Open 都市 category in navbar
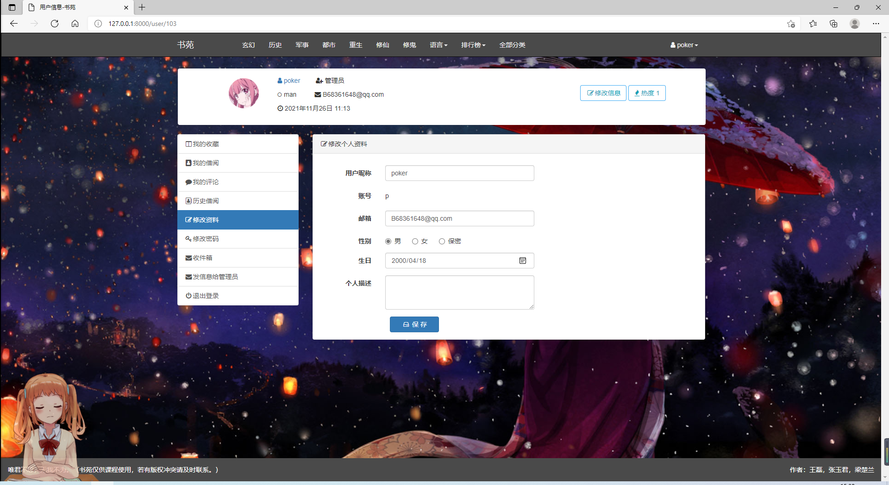Screen dimensions: 889x485 click(x=329, y=45)
